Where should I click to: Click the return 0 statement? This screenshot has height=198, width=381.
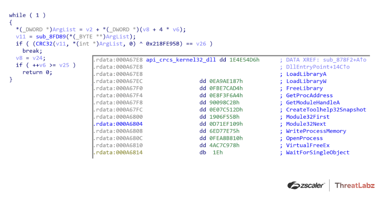pyautogui.click(x=37, y=72)
